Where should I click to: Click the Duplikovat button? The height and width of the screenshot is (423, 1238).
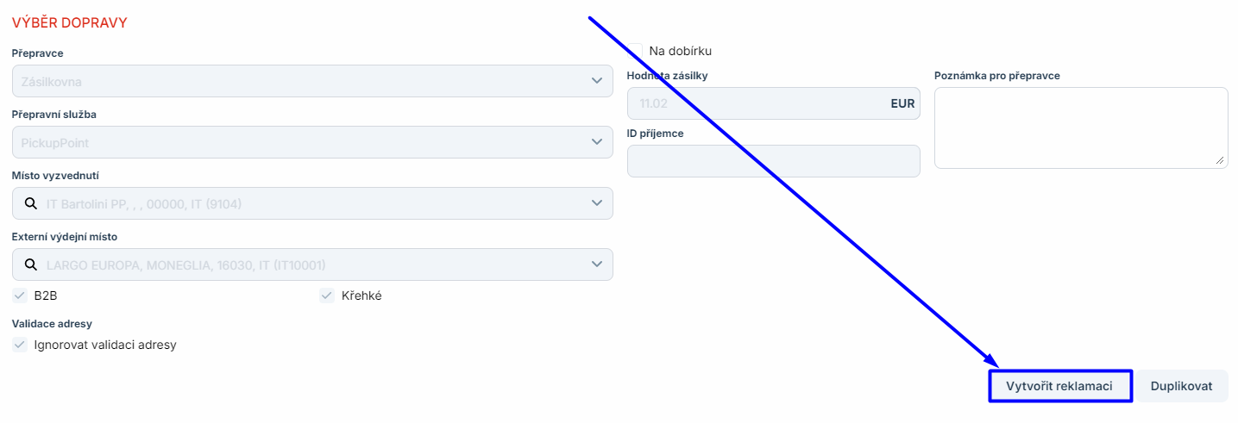[1181, 386]
